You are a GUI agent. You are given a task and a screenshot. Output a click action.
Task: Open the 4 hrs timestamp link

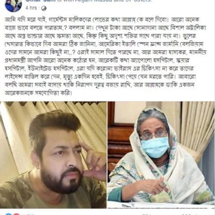pos(31,8)
